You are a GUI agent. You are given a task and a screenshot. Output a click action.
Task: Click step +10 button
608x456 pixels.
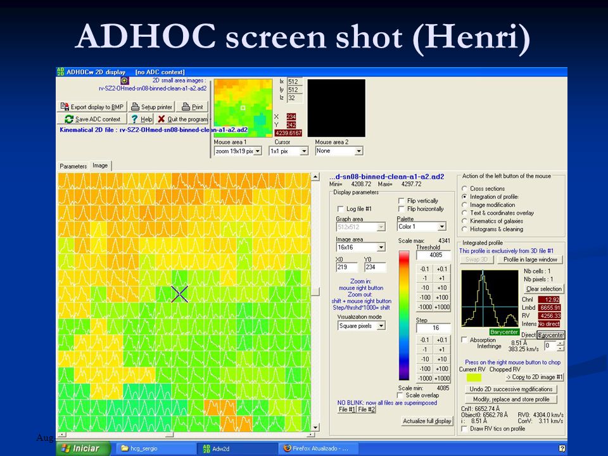[442, 359]
